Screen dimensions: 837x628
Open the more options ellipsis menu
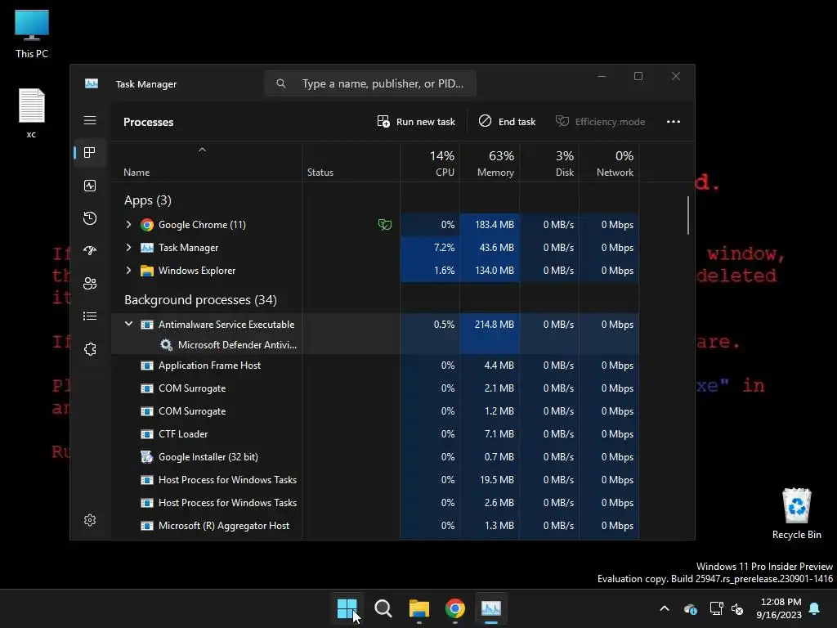[674, 122]
